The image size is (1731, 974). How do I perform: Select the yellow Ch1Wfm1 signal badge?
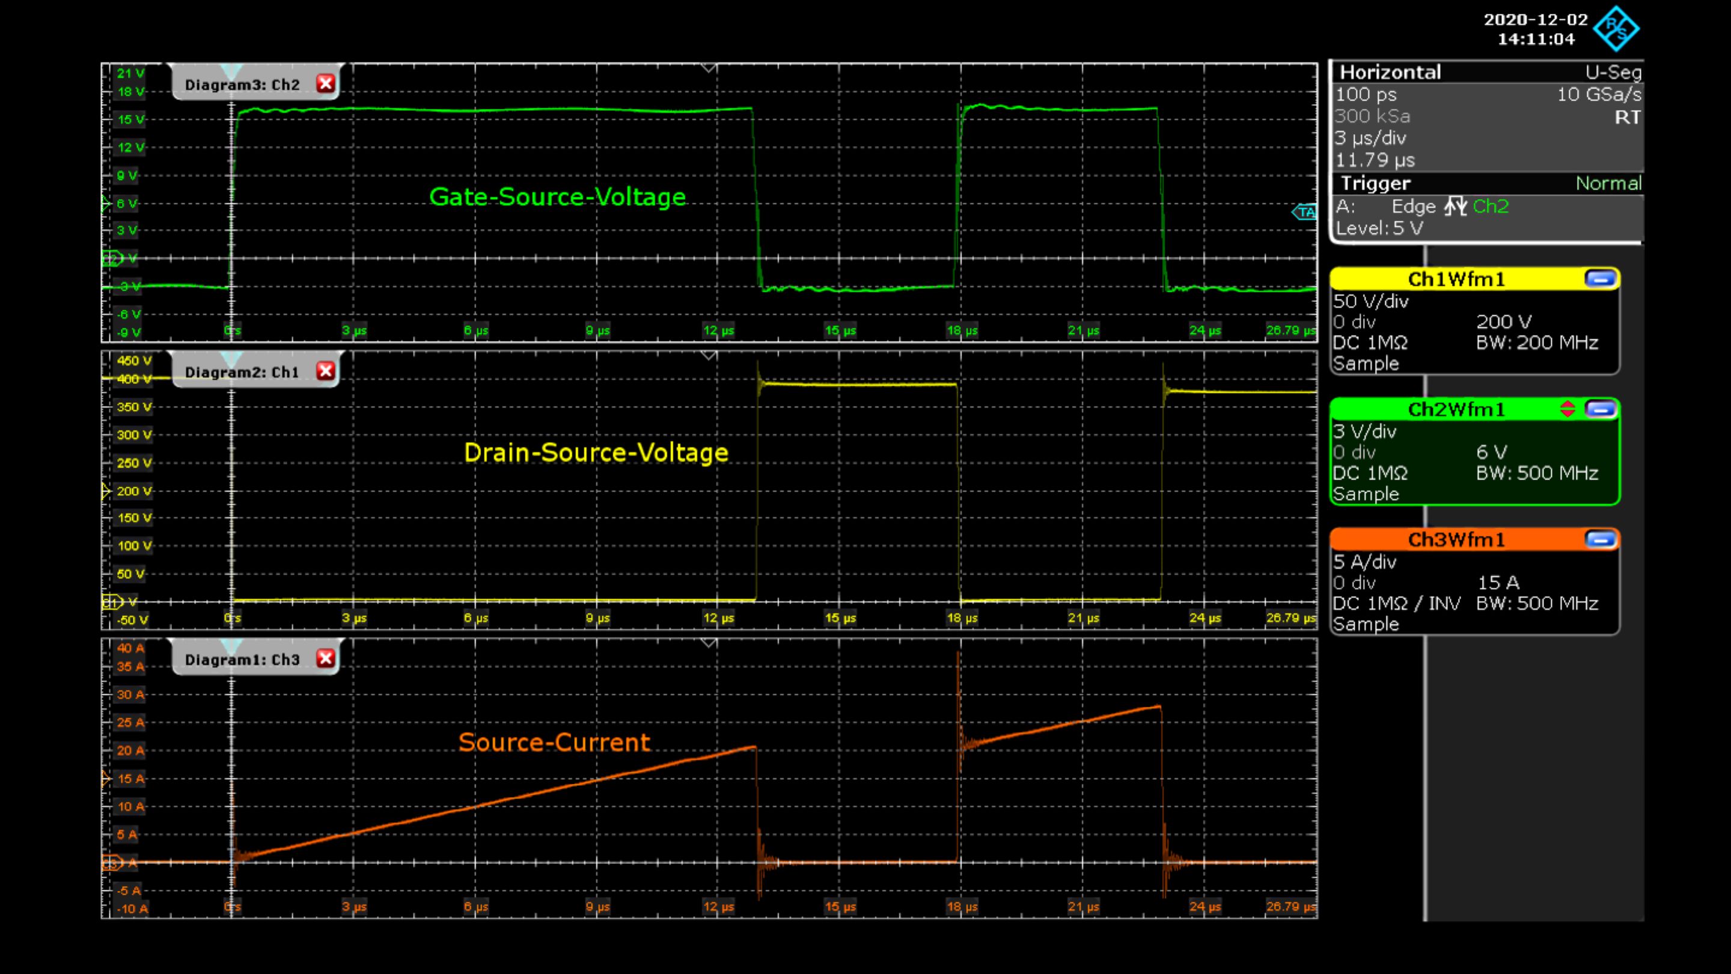click(x=1471, y=278)
